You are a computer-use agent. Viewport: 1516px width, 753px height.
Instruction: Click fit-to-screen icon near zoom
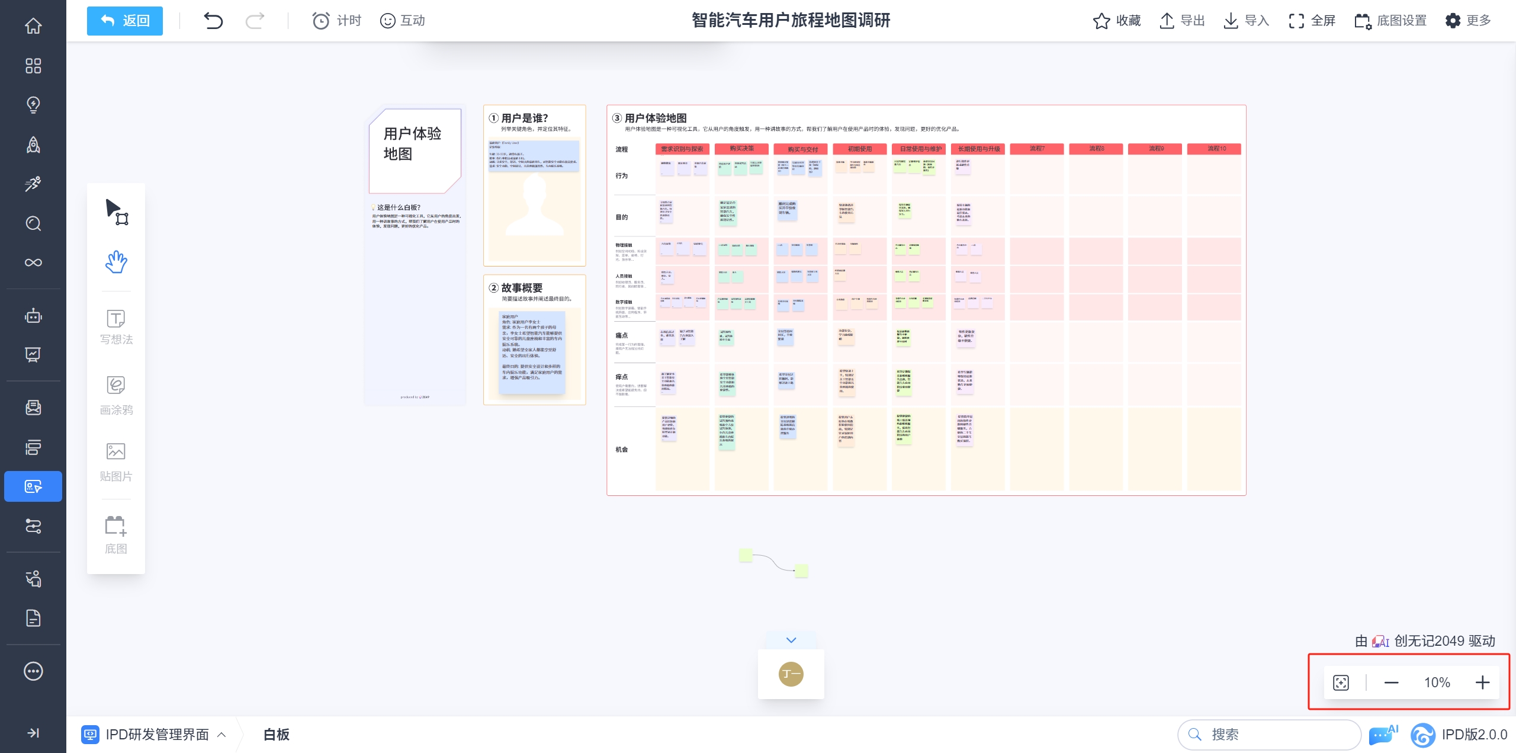tap(1341, 682)
